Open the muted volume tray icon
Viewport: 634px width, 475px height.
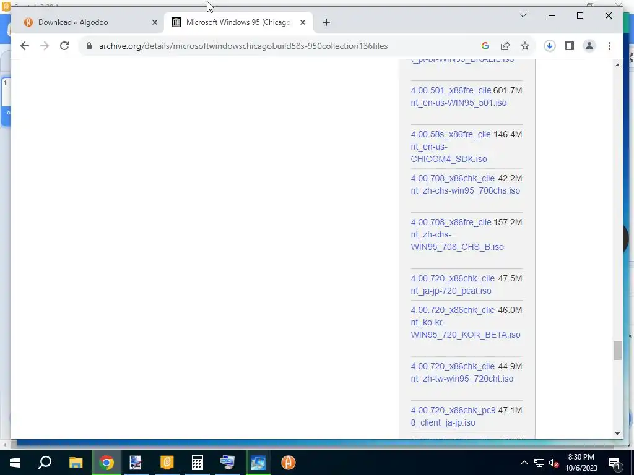[x=554, y=463]
